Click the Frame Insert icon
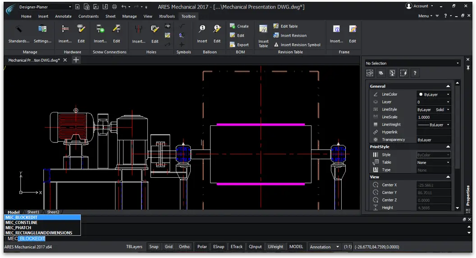 pos(336,29)
